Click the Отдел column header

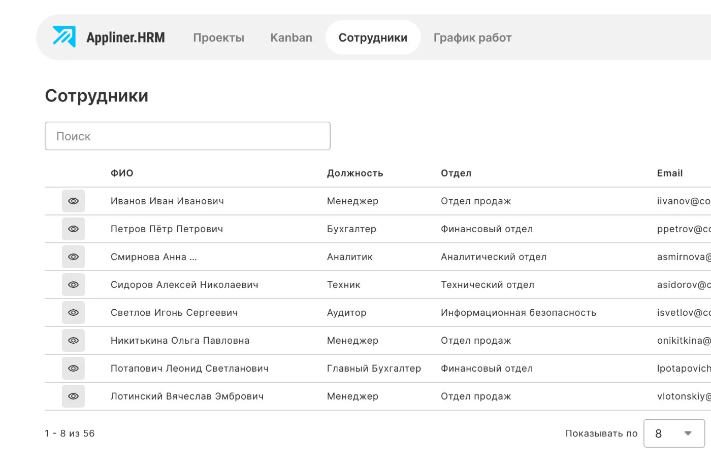[x=456, y=173]
